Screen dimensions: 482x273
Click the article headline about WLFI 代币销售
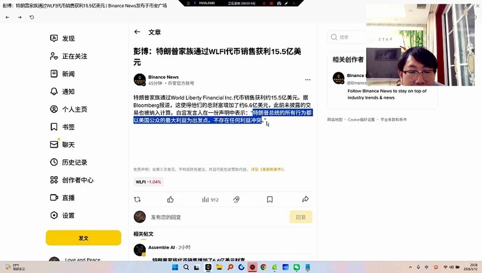(217, 56)
